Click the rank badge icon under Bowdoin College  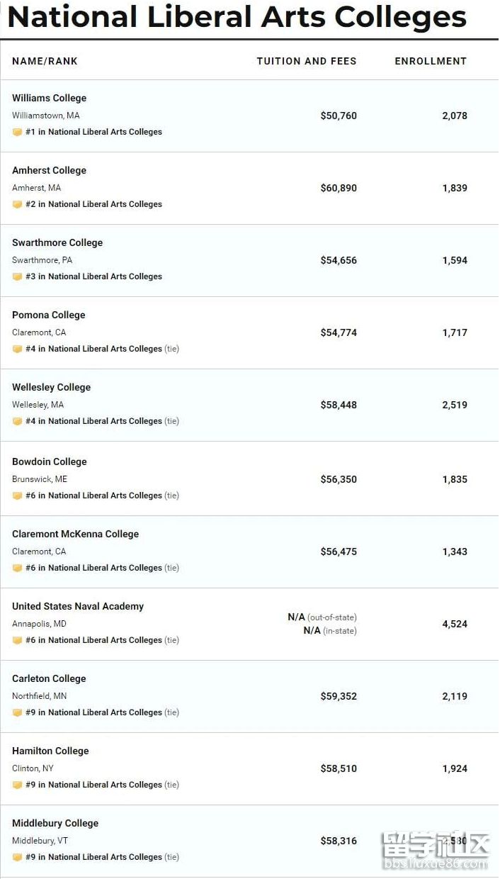pyautogui.click(x=17, y=496)
